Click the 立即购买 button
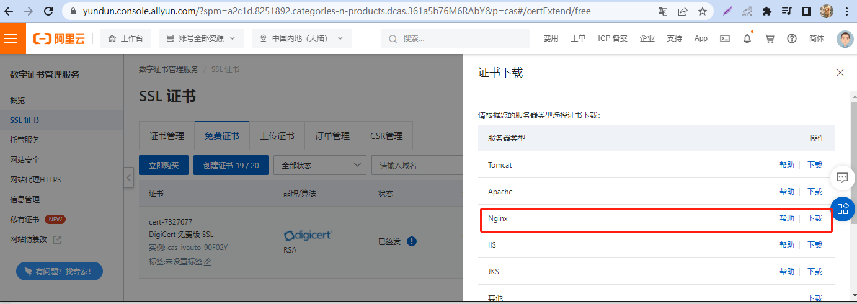 [164, 165]
